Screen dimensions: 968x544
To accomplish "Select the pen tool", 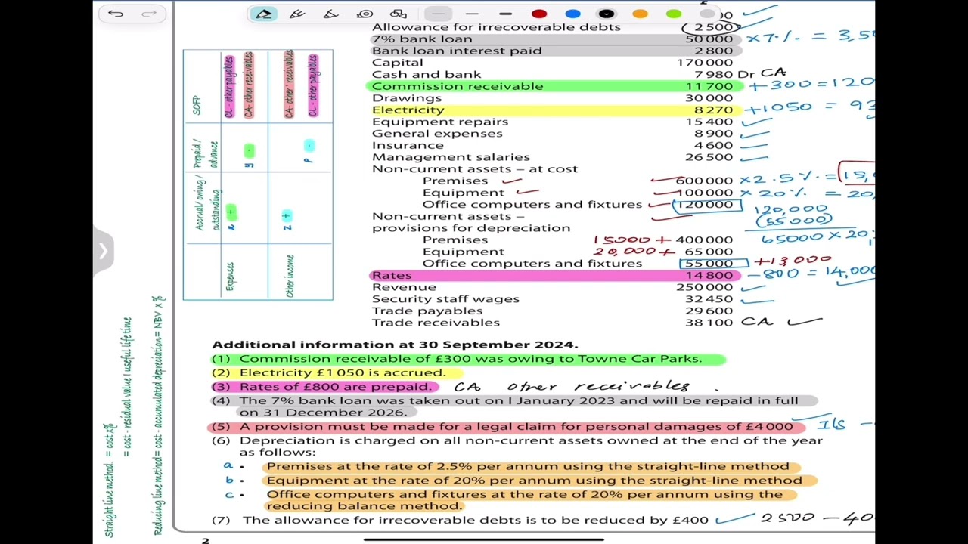I will click(x=263, y=14).
